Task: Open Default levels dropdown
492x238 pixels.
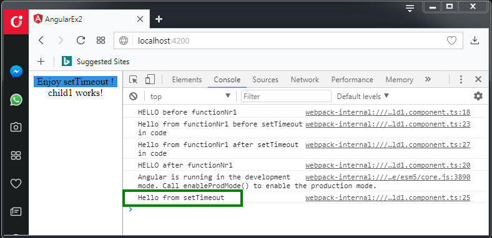Action: click(363, 96)
